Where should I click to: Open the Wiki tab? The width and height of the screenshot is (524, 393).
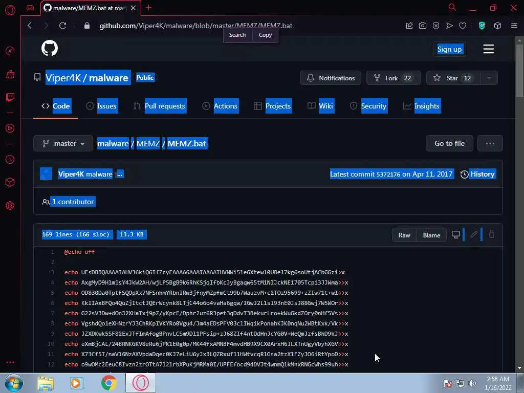pos(320,106)
